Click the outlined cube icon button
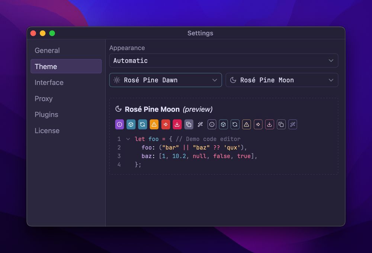The image size is (372, 253). (223, 124)
